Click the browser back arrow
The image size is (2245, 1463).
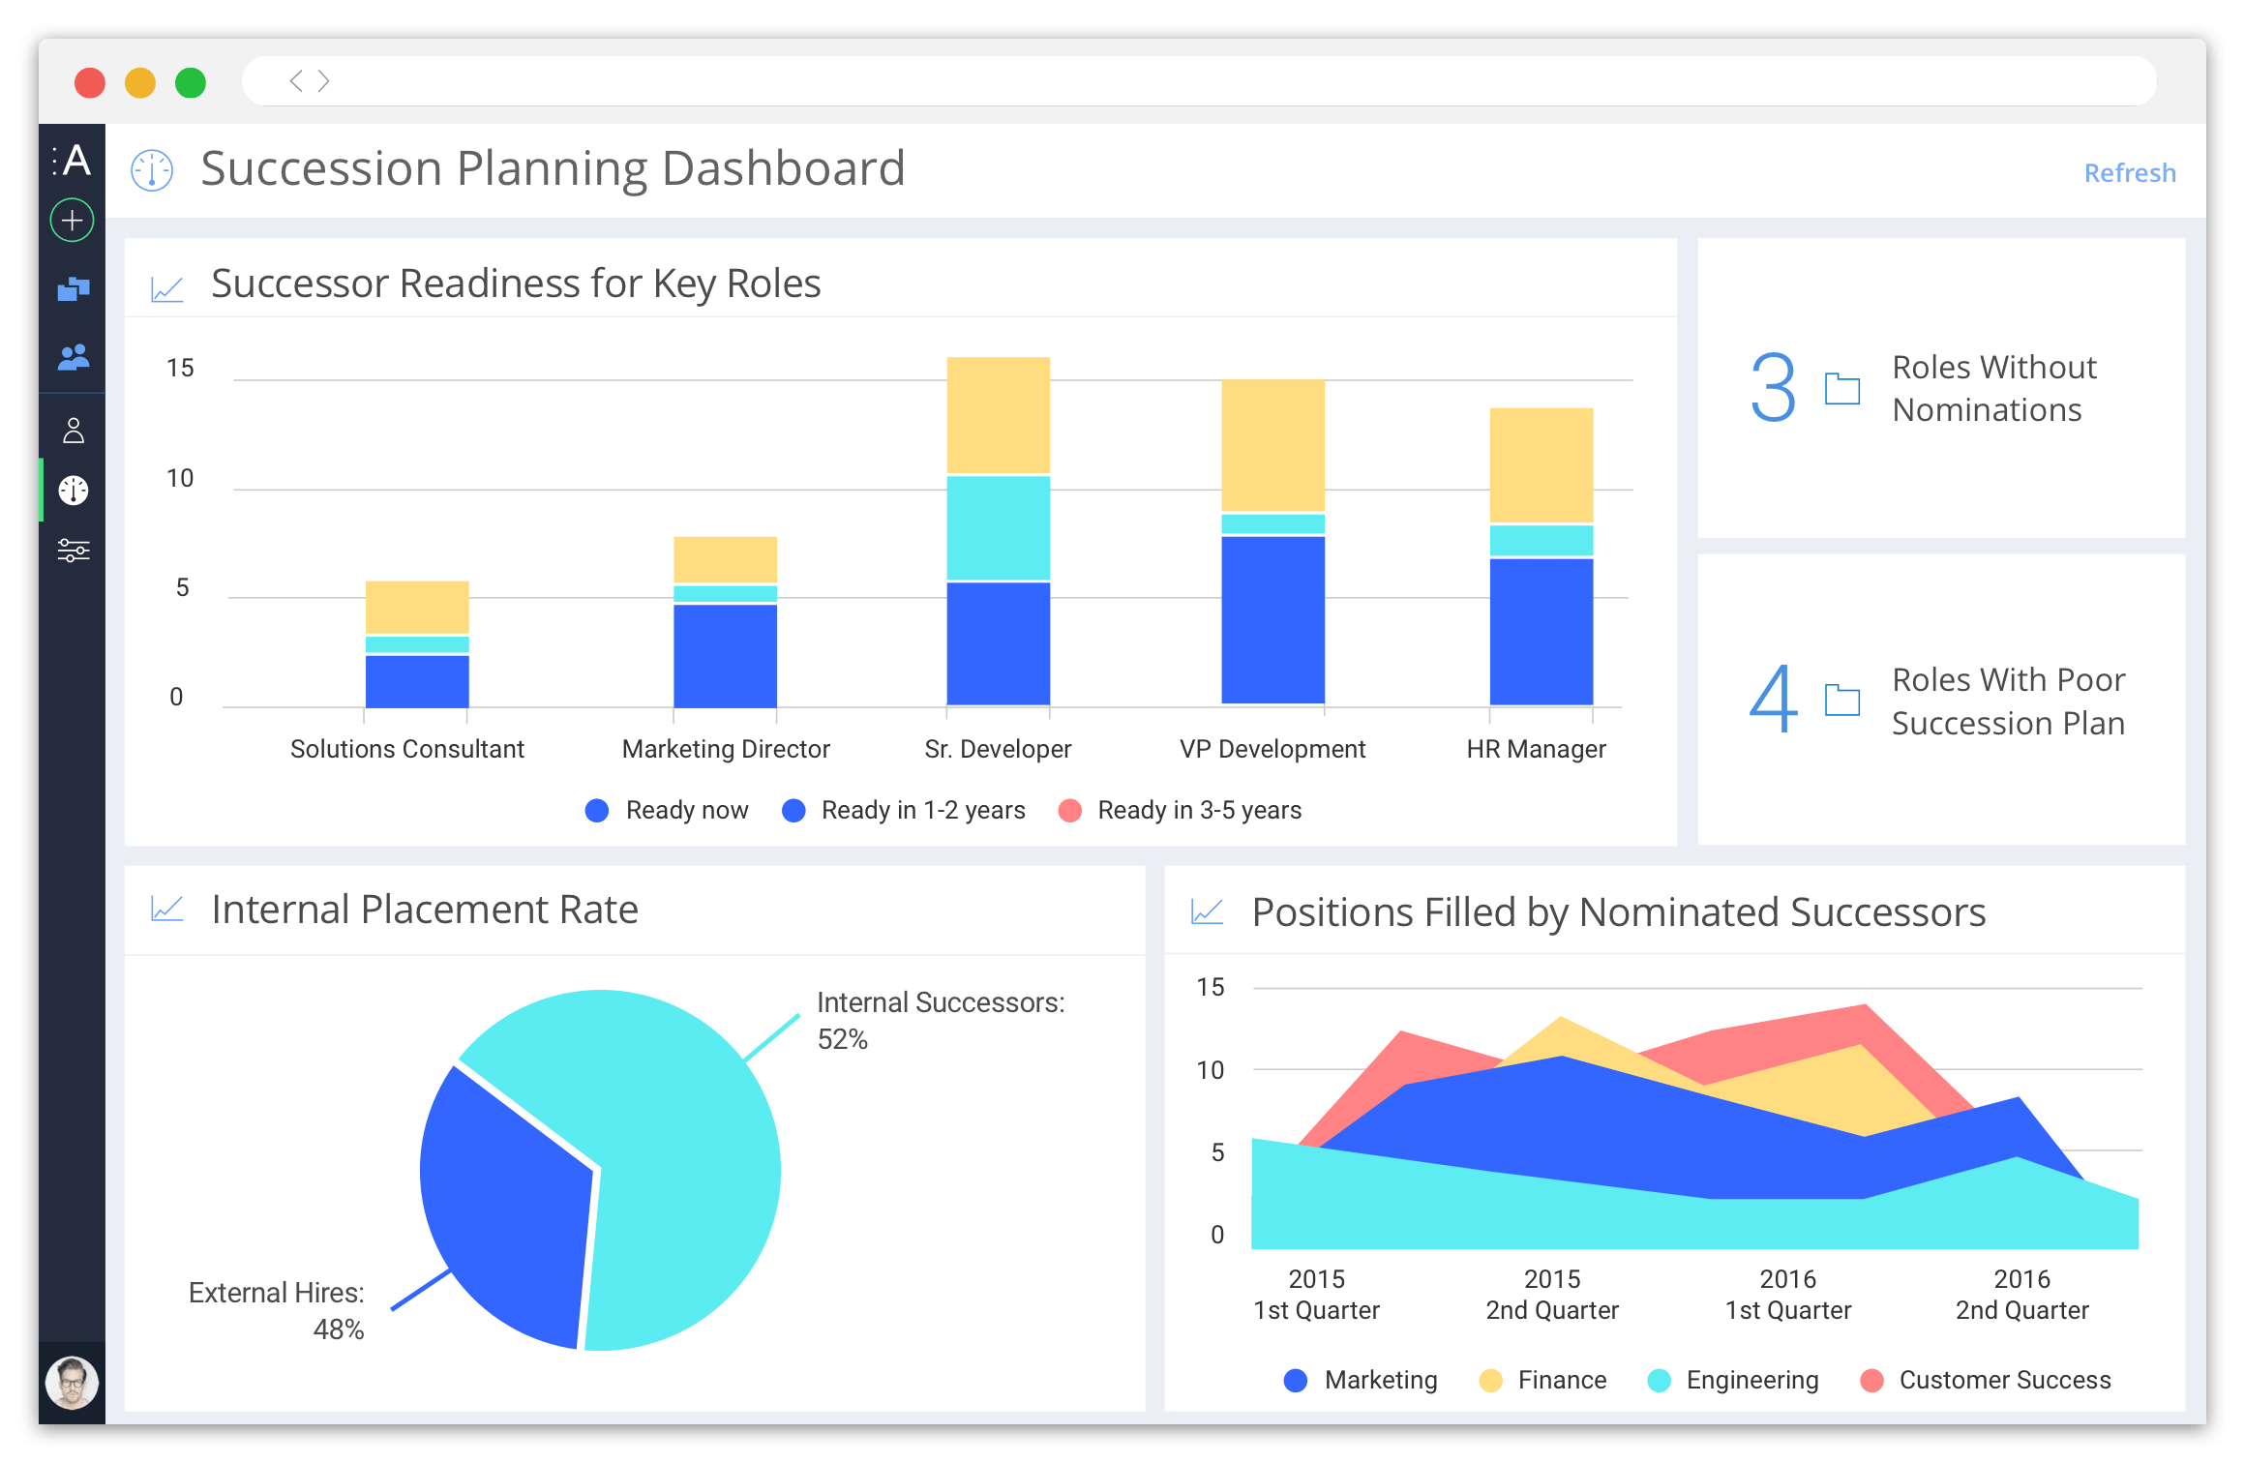coord(296,81)
